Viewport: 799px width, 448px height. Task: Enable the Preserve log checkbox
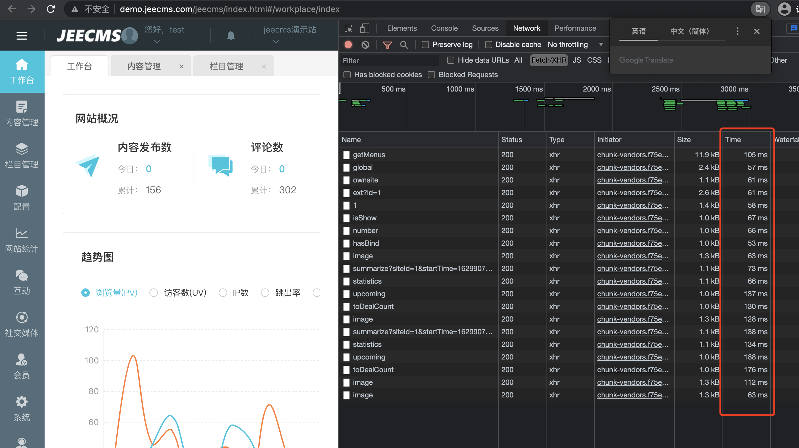point(425,45)
